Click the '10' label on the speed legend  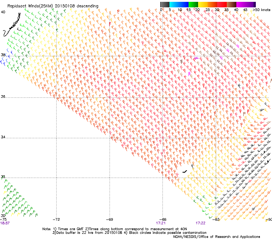coord(180,10)
